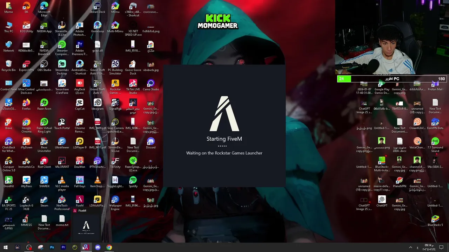
Task: Open the Gameloop desktop shortcut
Action: click(97, 27)
